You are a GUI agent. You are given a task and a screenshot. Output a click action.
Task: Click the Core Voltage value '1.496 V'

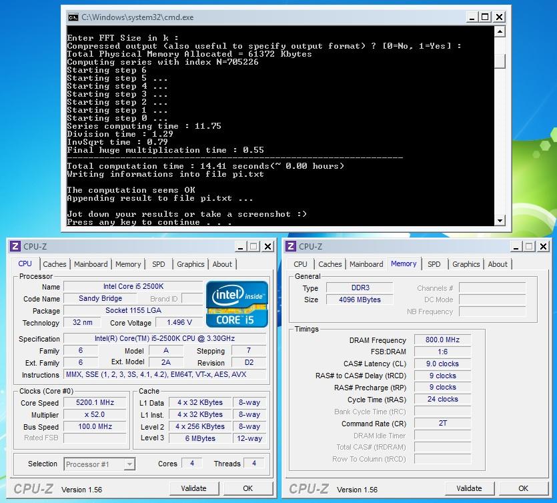179,322
